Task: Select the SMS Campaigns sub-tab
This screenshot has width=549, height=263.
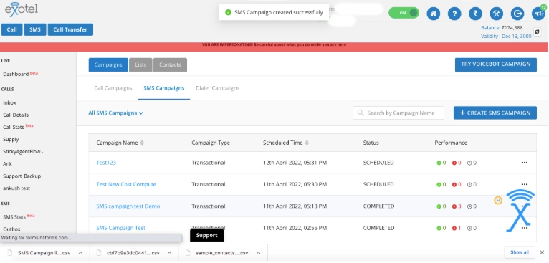Action: (164, 88)
